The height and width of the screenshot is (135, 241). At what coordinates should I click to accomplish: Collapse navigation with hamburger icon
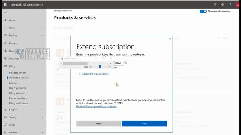point(5,12)
